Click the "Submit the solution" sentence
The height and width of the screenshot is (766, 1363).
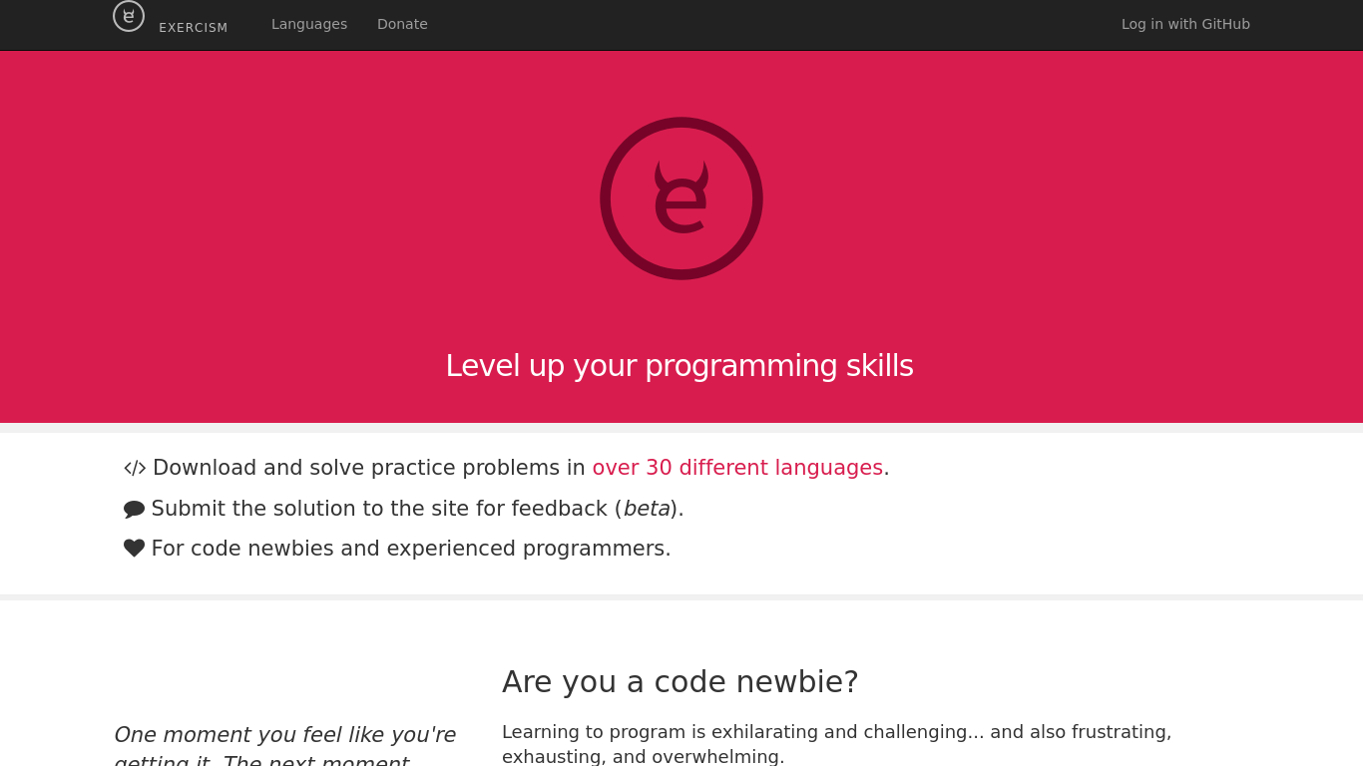(379, 509)
